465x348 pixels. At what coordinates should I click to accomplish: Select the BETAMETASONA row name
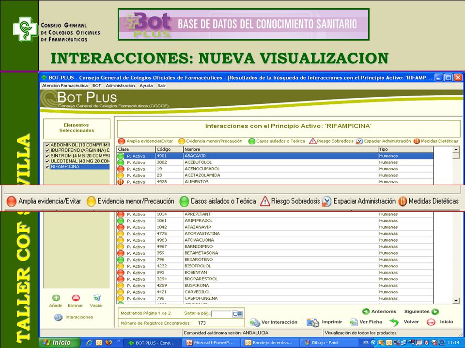point(201,253)
